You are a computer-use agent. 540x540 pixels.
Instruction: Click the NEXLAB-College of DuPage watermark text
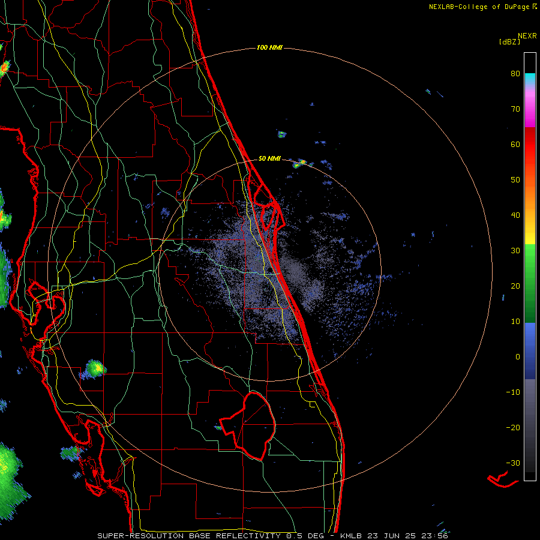click(x=479, y=7)
